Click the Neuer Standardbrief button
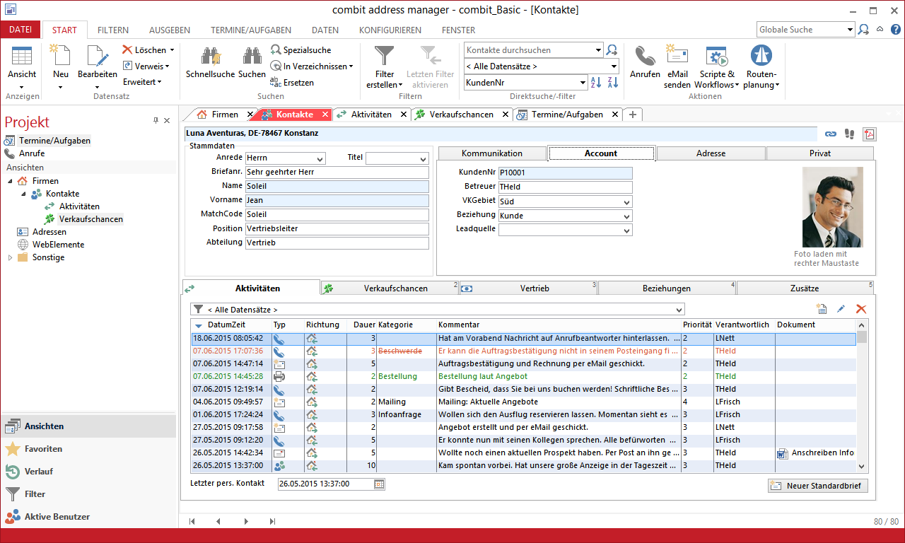The width and height of the screenshot is (905, 543). point(817,485)
